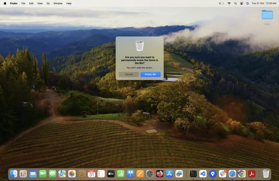Open the Wi-Fi status menu

229,3
